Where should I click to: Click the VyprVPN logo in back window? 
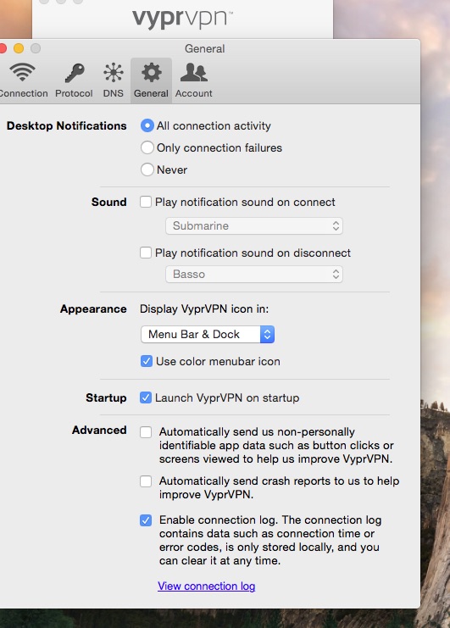[x=182, y=19]
